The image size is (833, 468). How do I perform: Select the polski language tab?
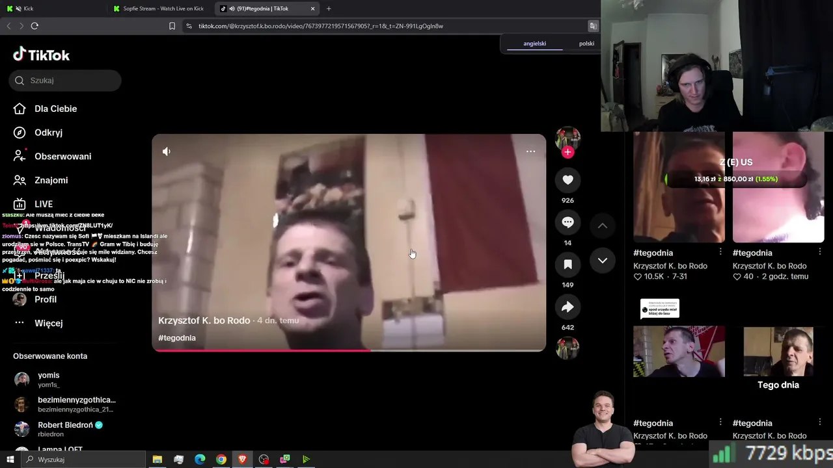pos(586,44)
